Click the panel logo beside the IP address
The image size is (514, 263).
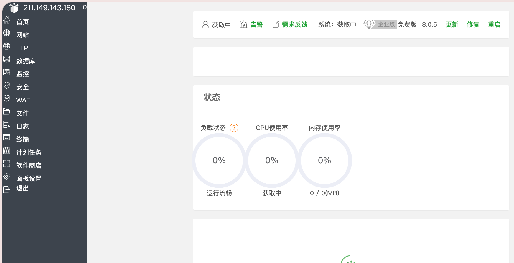pyautogui.click(x=14, y=8)
